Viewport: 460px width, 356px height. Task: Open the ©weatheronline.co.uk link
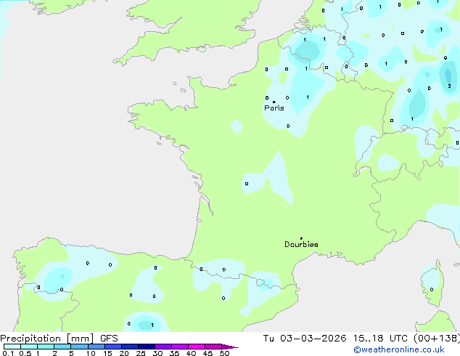[x=399, y=349]
